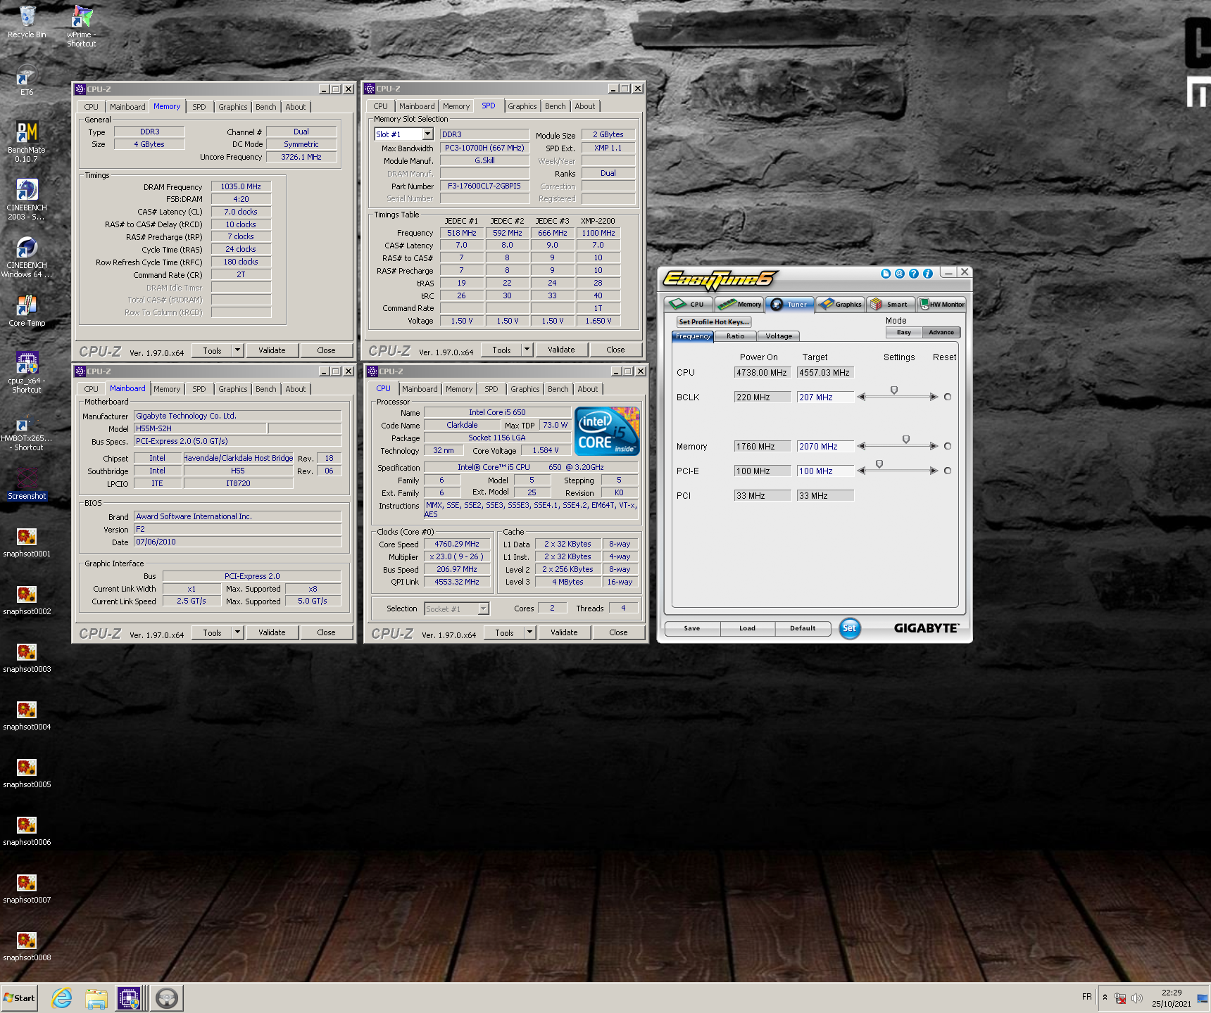Edit PCI-E target 100 MHz field
The width and height of the screenshot is (1211, 1013).
(825, 471)
